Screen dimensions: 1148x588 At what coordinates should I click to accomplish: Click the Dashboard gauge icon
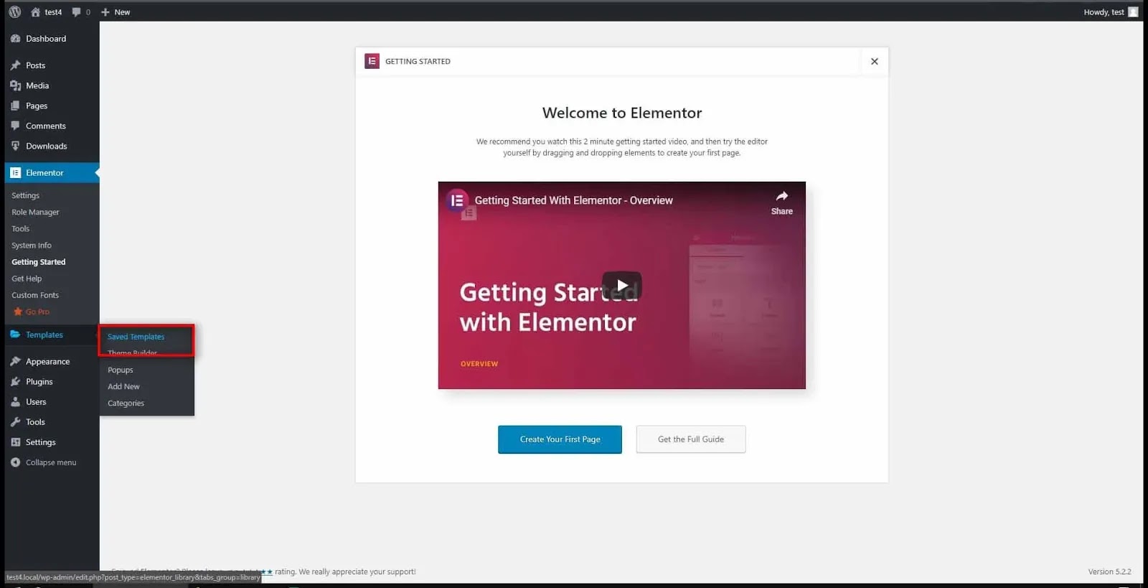click(15, 39)
